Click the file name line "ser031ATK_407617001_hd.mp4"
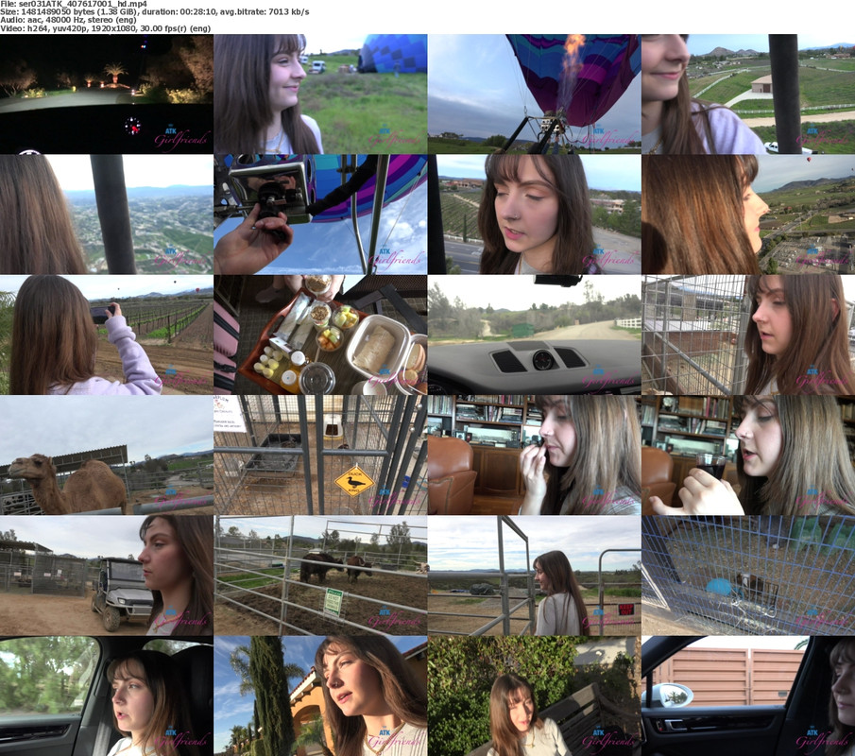This screenshot has width=855, height=756. pos(74,4)
